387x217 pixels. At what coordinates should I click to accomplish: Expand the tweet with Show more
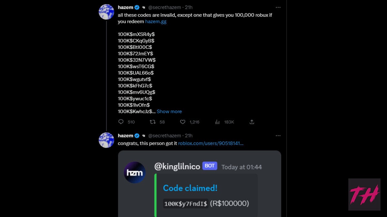point(169,111)
